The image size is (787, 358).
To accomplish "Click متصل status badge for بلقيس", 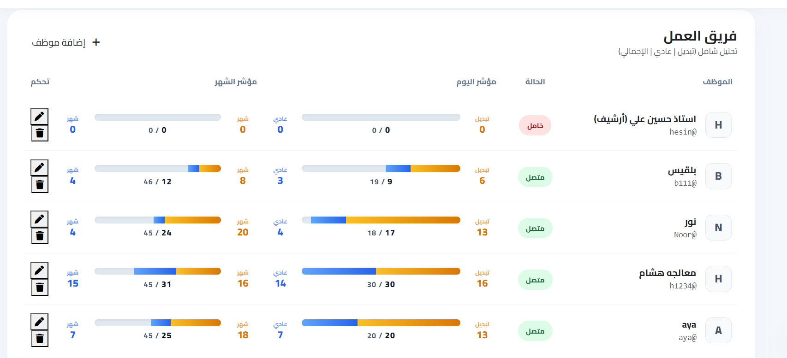I will tap(535, 177).
